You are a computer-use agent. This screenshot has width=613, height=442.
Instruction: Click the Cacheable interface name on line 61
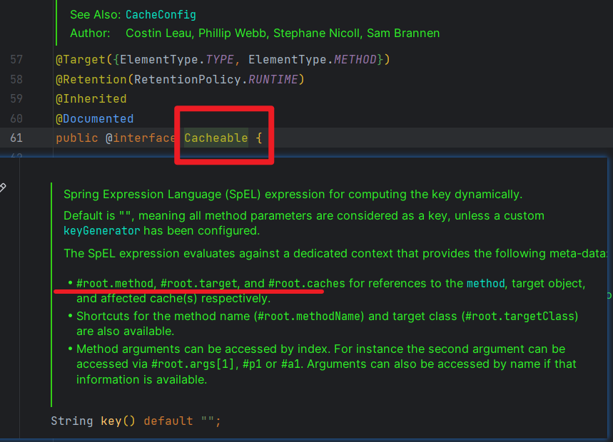216,138
